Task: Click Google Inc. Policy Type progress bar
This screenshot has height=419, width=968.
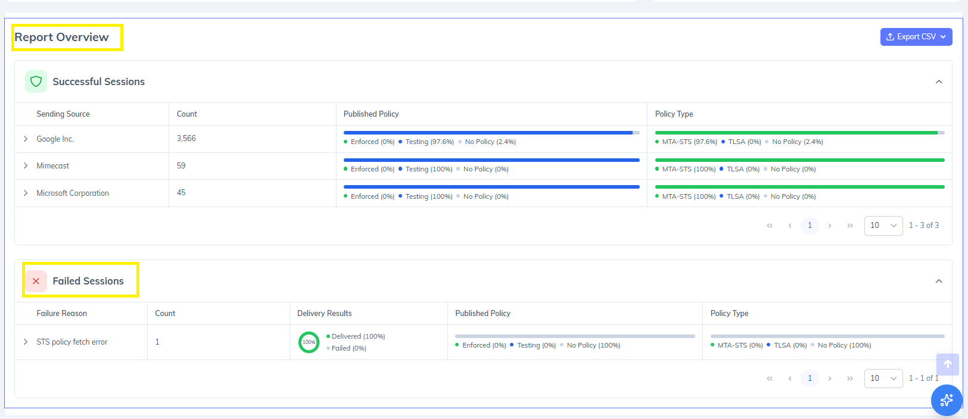Action: click(x=799, y=133)
